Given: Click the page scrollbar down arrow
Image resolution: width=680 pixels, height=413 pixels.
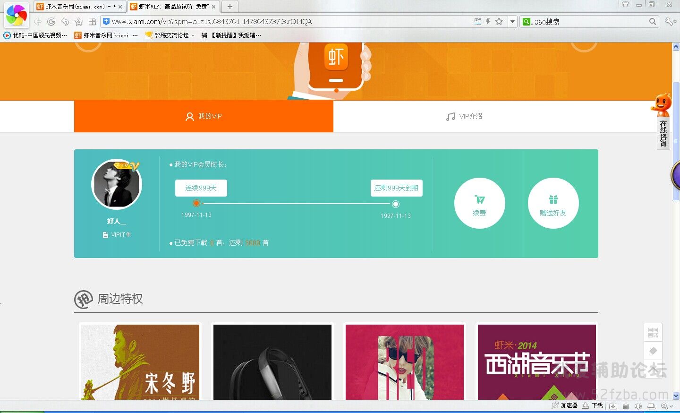Looking at the screenshot, I should point(676,396).
